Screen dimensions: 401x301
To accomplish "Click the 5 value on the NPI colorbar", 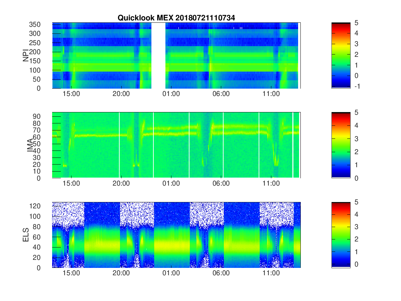I will (357, 23).
